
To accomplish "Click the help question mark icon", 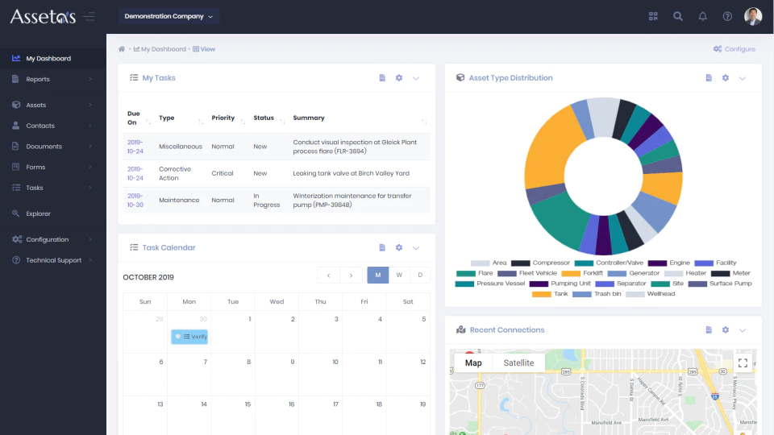I will (727, 16).
